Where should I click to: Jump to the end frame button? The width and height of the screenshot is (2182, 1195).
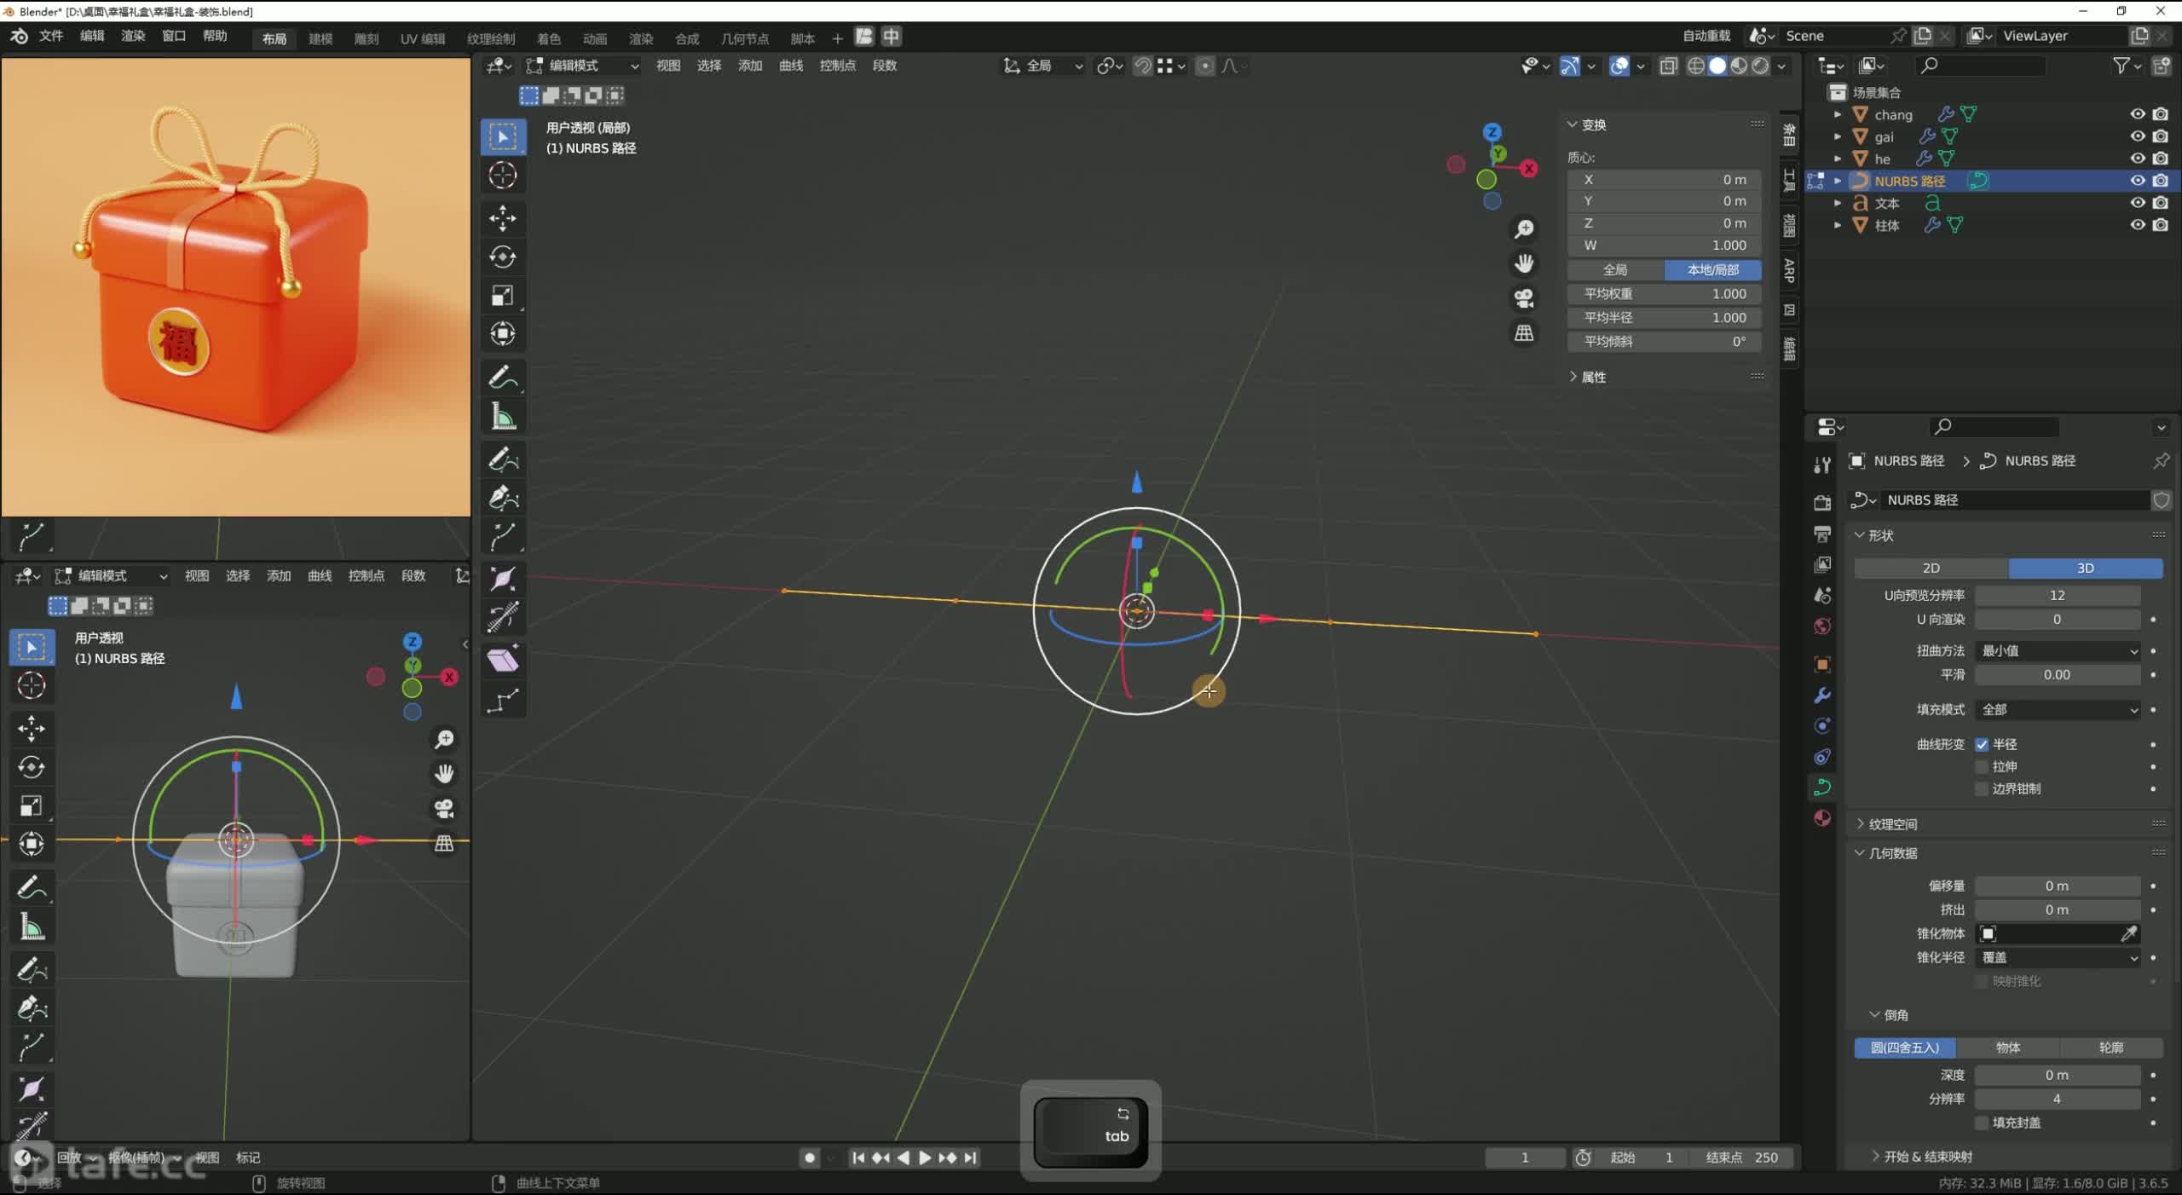pos(971,1157)
